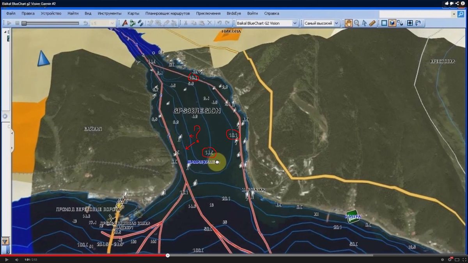Viewport: 468px width, 263px height.
Task: Click the YouTube like thumbs-up icon
Action: 447,3
